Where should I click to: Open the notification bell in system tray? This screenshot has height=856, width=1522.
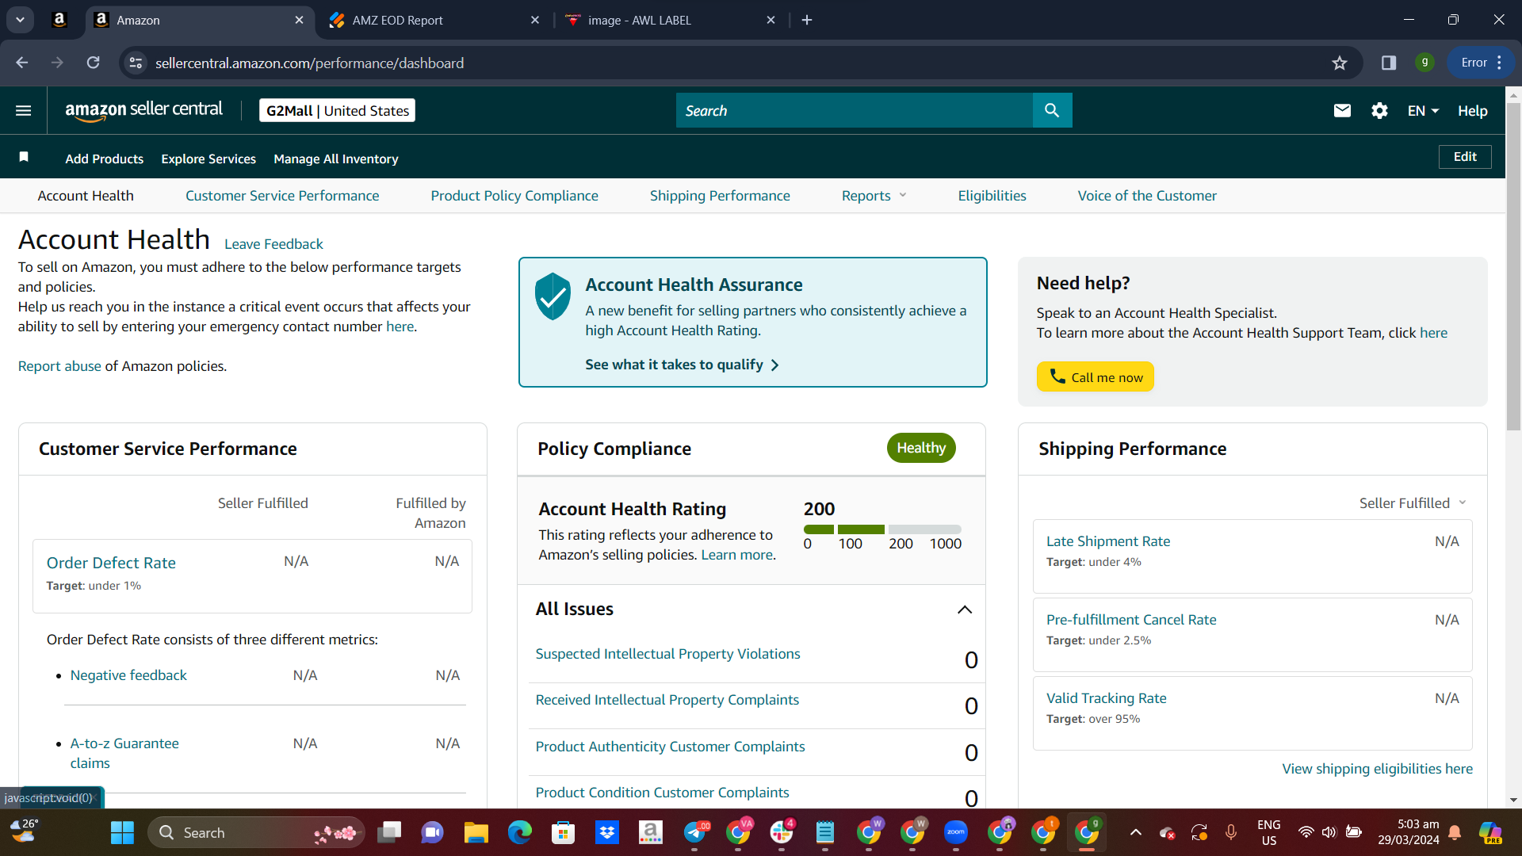[x=1455, y=832]
